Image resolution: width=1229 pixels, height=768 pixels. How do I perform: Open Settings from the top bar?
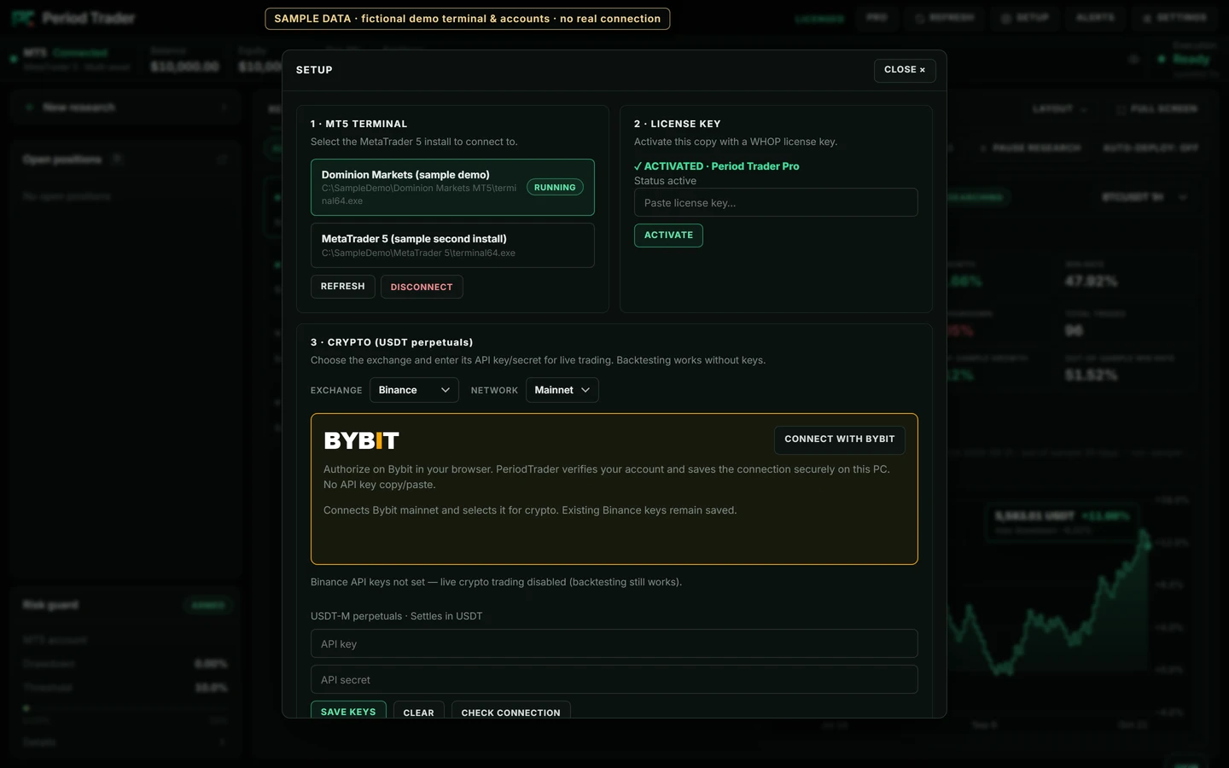coord(1174,18)
